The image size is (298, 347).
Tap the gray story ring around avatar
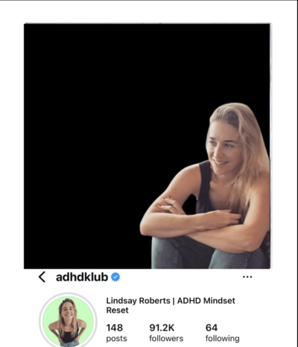pos(68,294)
